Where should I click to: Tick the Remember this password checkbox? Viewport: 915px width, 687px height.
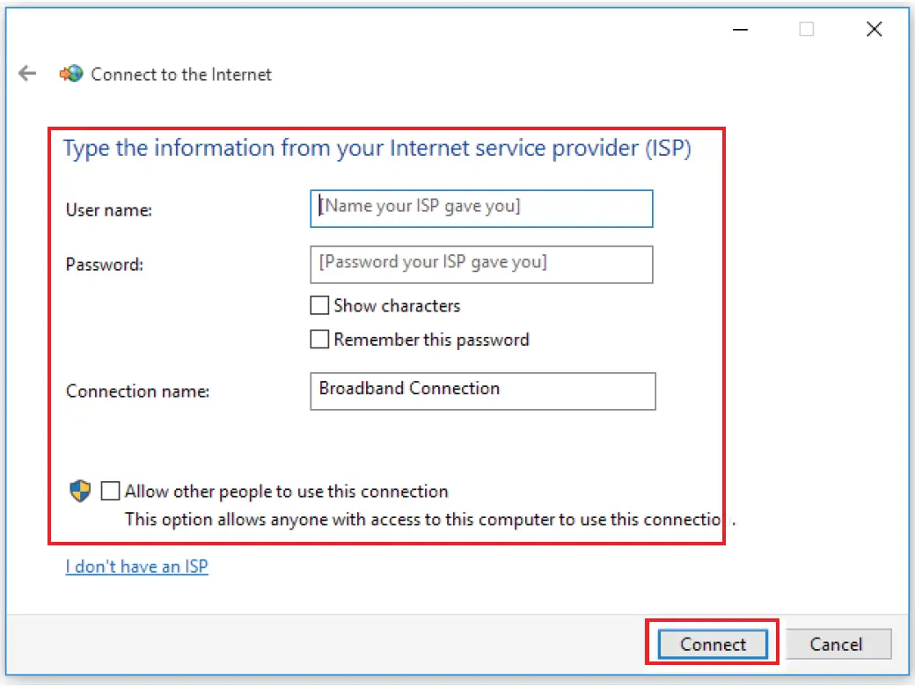coord(319,340)
